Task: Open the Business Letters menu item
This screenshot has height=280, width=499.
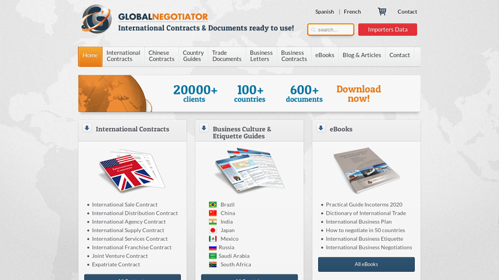Action: (x=261, y=56)
